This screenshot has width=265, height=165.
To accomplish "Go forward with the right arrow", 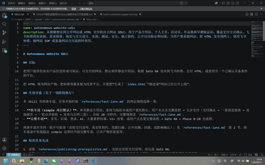I will click(x=84, y=3).
